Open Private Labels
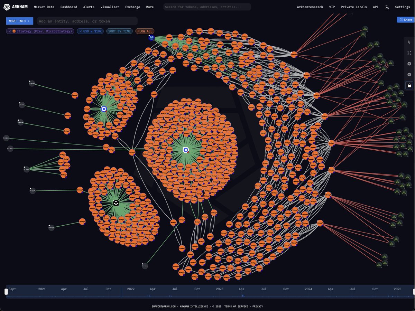The width and height of the screenshot is (415, 311). pyautogui.click(x=354, y=7)
